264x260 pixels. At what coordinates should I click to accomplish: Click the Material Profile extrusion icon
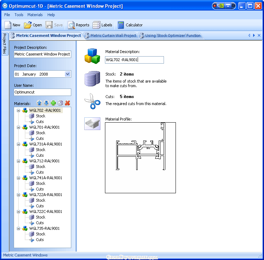click(x=92, y=124)
